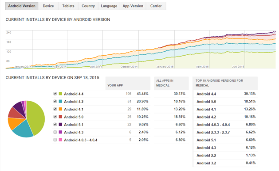Switch to the Device tab
Screen dimensions: 279x171
pos(48,6)
